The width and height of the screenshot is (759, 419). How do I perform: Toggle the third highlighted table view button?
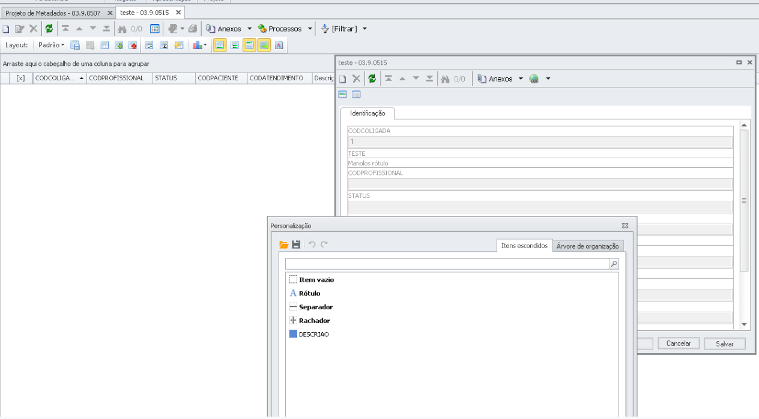click(249, 45)
